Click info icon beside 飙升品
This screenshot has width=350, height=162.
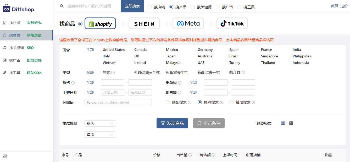coord(243,73)
